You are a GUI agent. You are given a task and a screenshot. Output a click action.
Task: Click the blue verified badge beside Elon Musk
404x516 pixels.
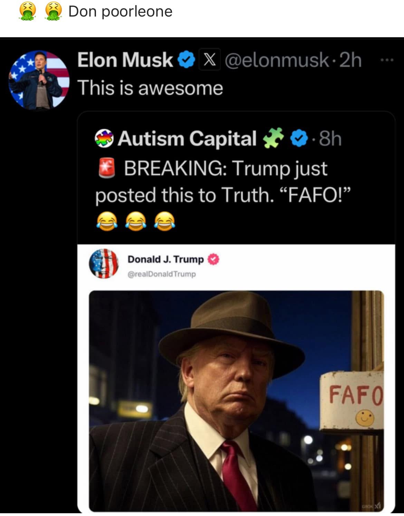pos(186,61)
